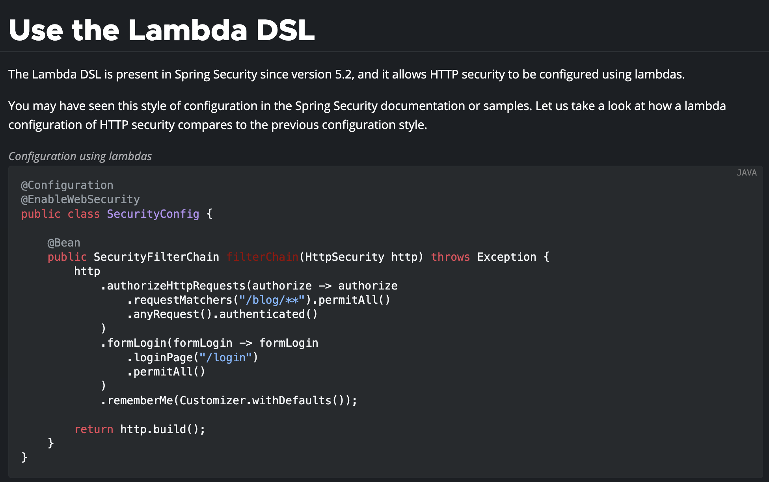Click http.build() in the return statement
Screen dimensions: 769x482
[x=160, y=429]
